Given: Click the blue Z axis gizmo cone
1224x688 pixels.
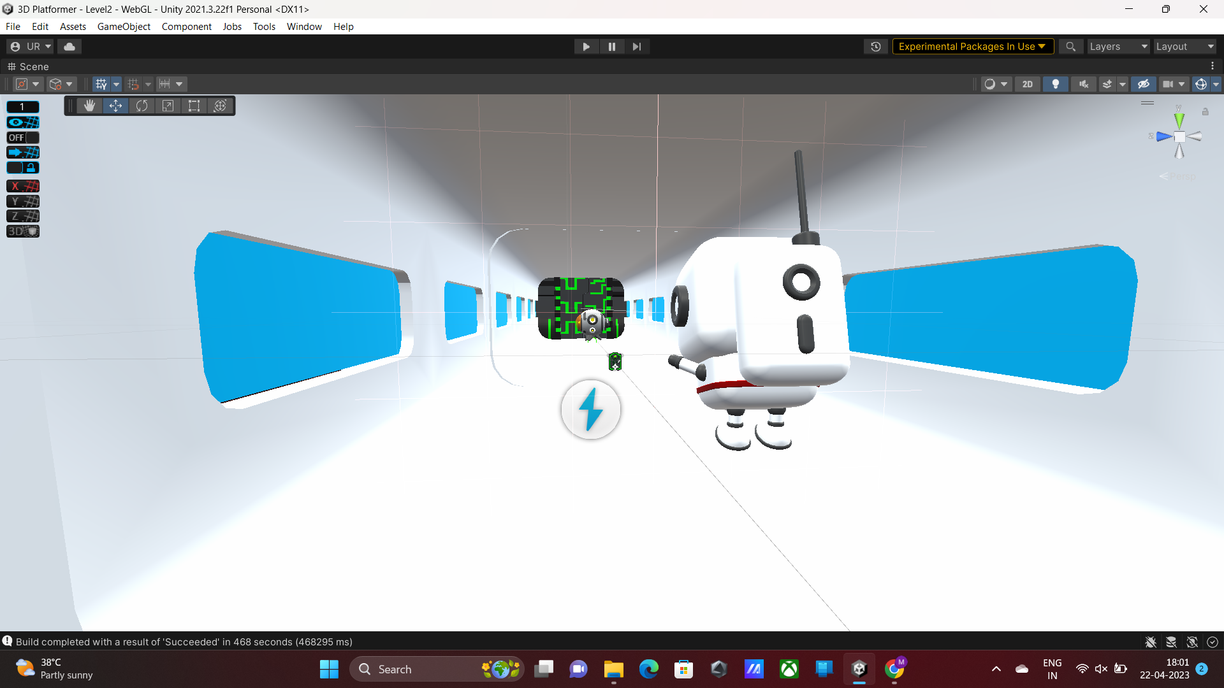Looking at the screenshot, I should tap(1164, 136).
